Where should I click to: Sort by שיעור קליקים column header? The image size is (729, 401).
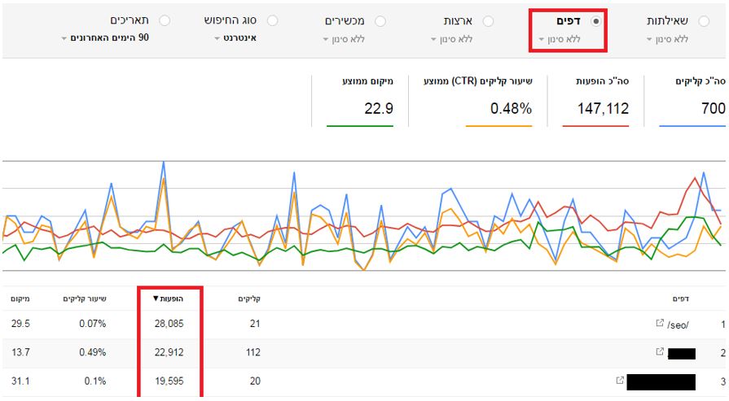point(85,299)
